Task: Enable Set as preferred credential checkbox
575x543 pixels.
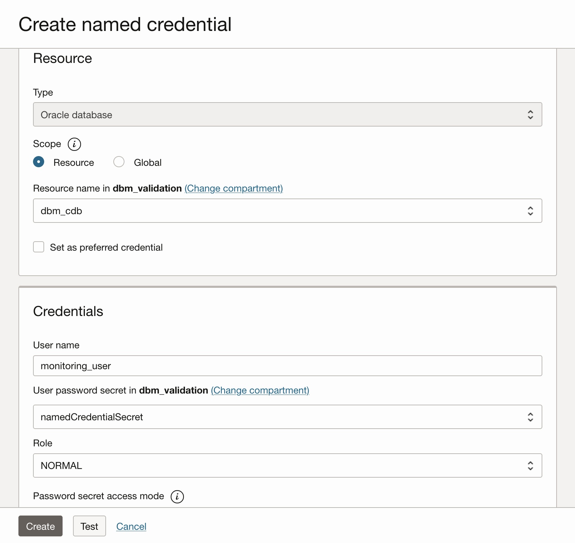Action: [39, 247]
